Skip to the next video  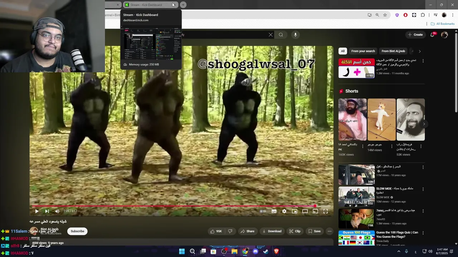click(x=47, y=211)
